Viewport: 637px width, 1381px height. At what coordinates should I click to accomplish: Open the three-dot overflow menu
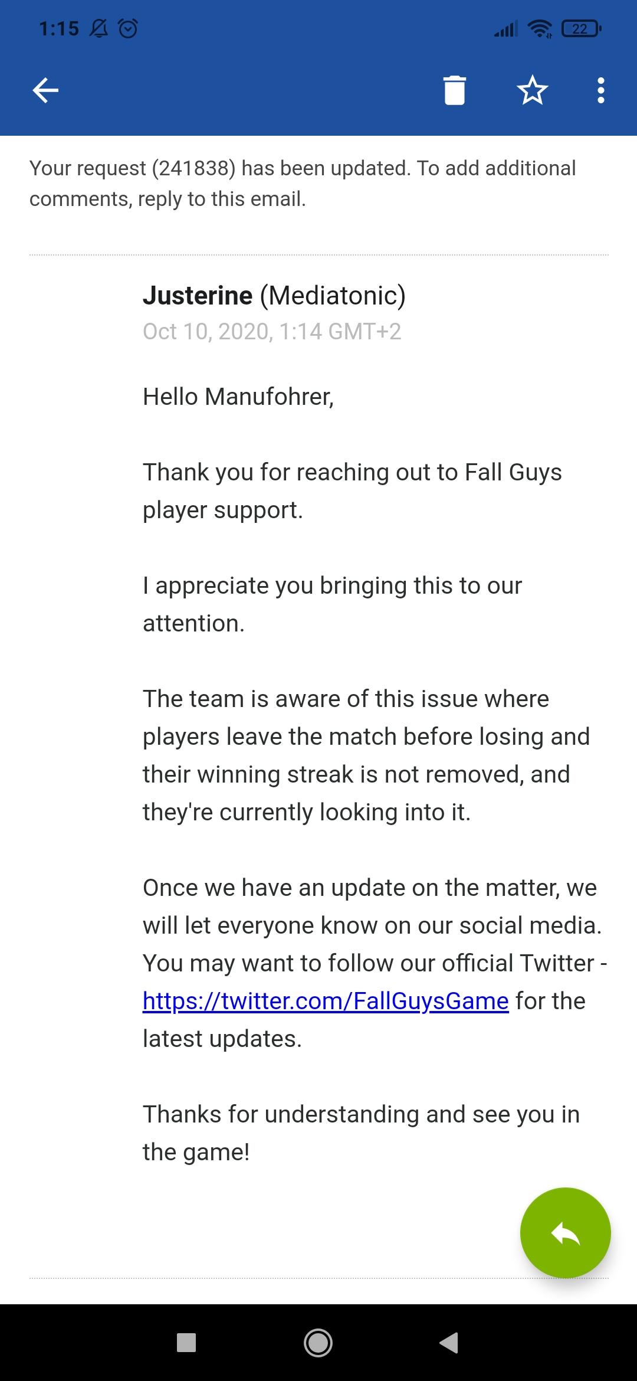600,90
